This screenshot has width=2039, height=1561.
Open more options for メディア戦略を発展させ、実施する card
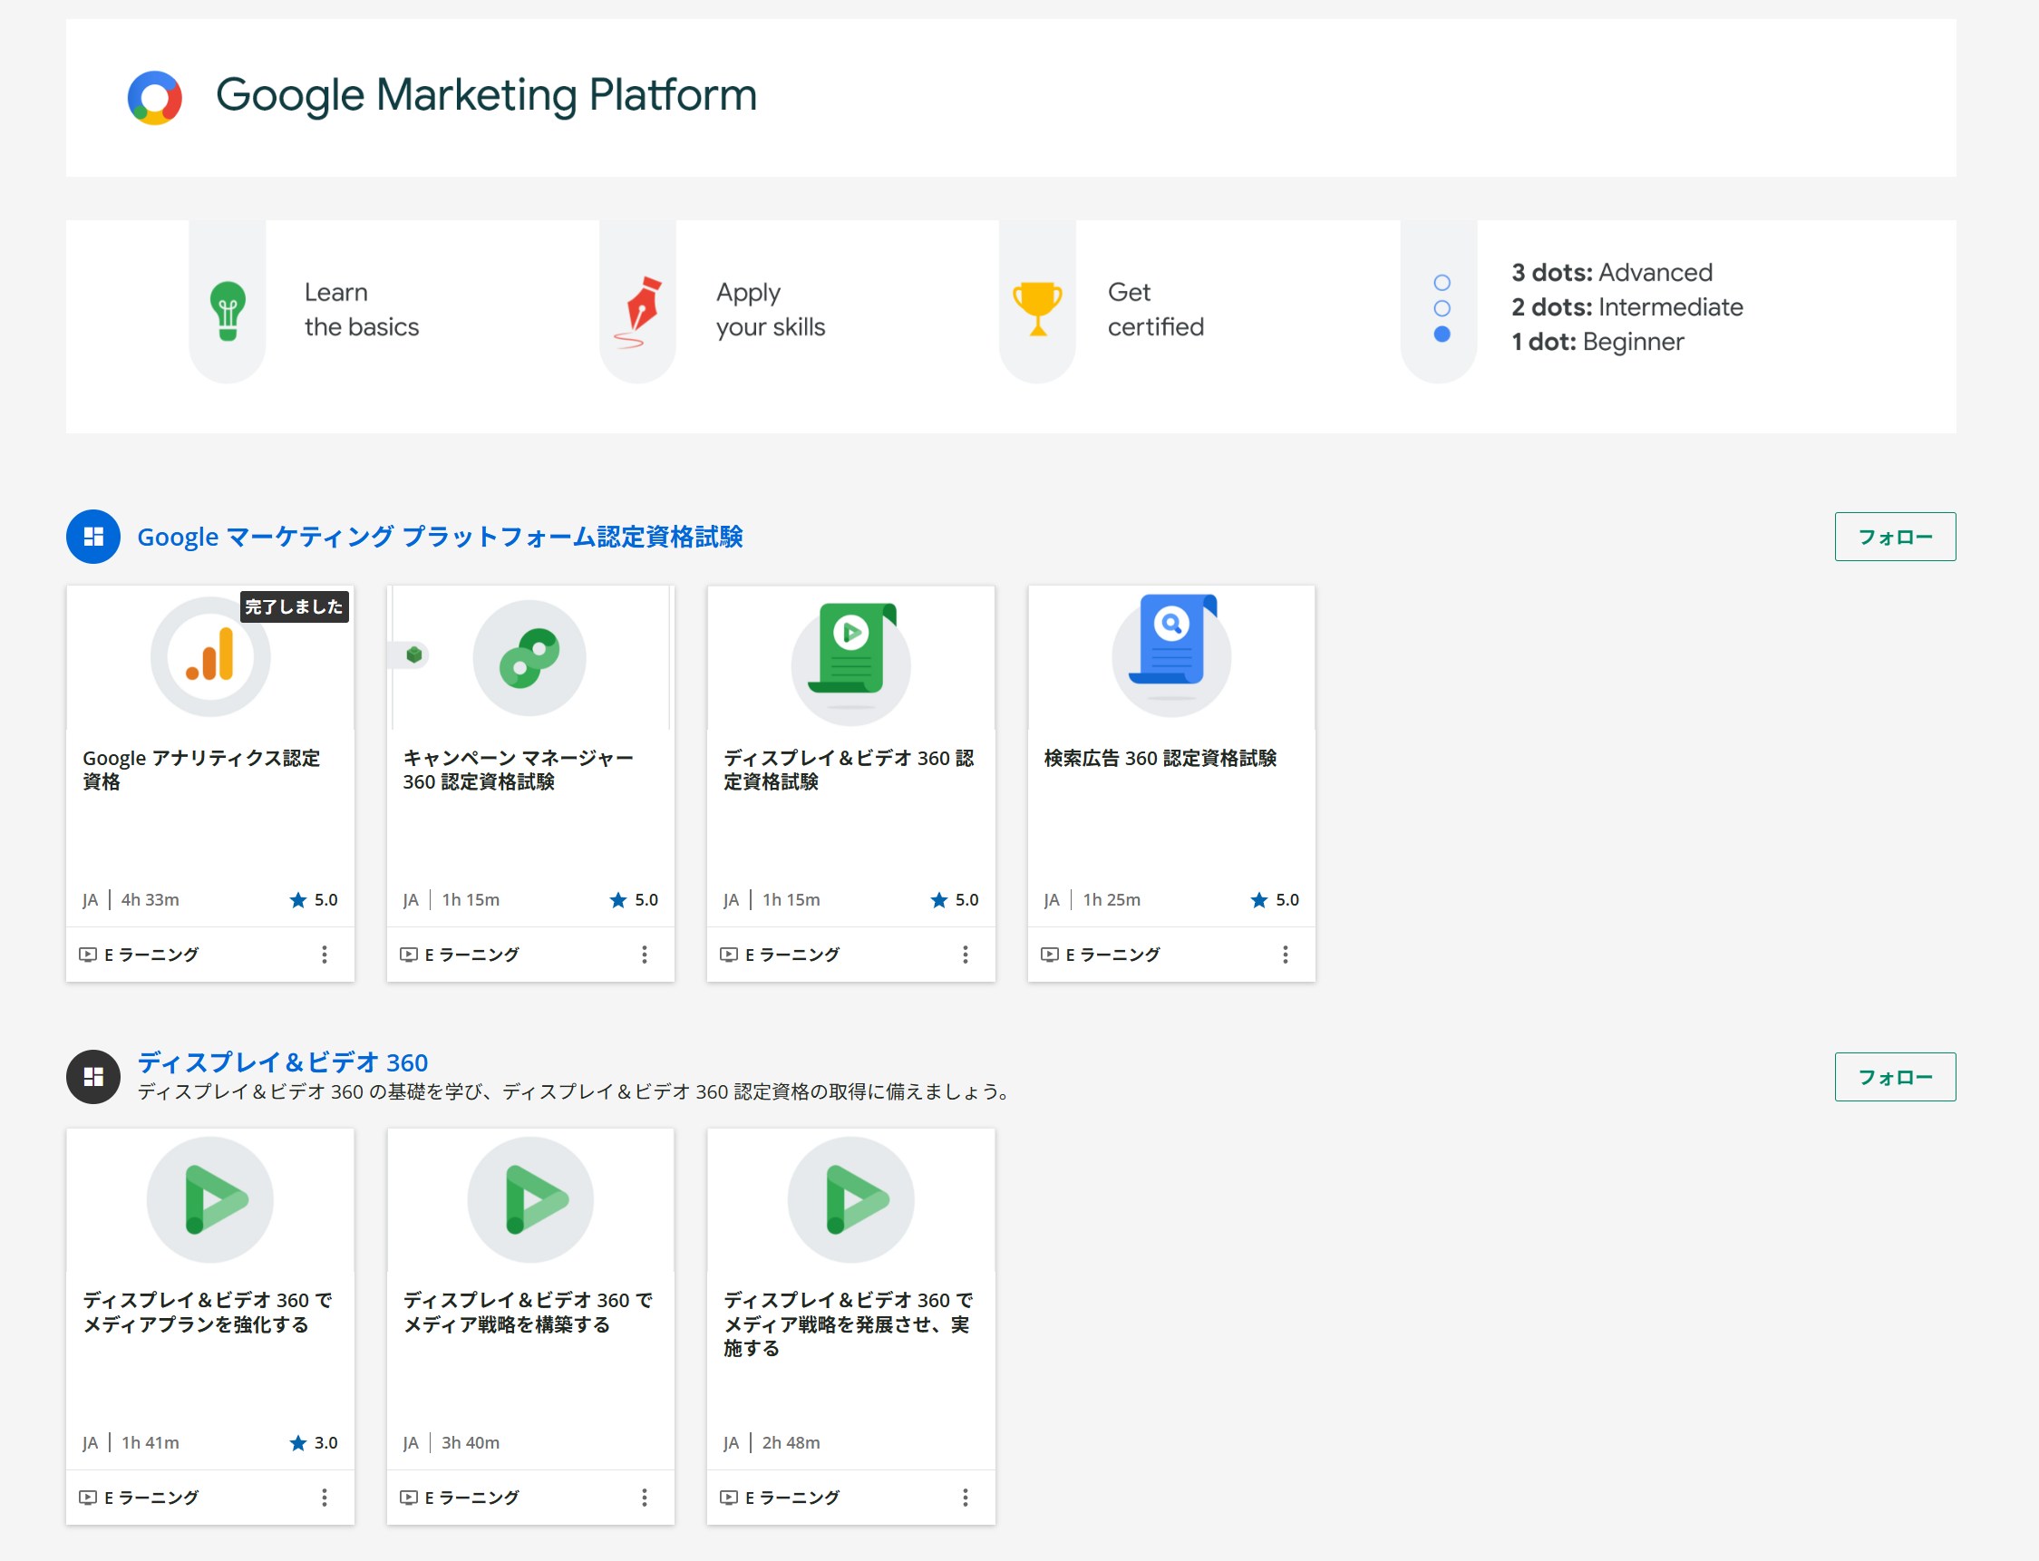click(x=965, y=1497)
